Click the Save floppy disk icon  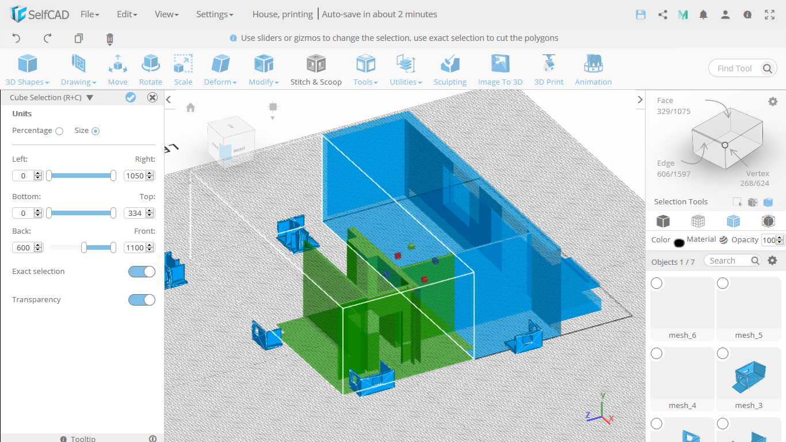[x=641, y=14]
